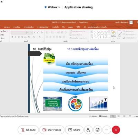138x138 pixels.
Task: Open the Line Spacing dropdown
Action: pyautogui.click(x=66, y=32)
